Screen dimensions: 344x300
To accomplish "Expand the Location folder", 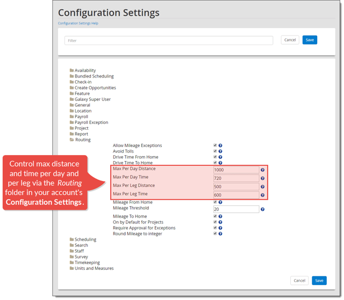I will [81, 111].
